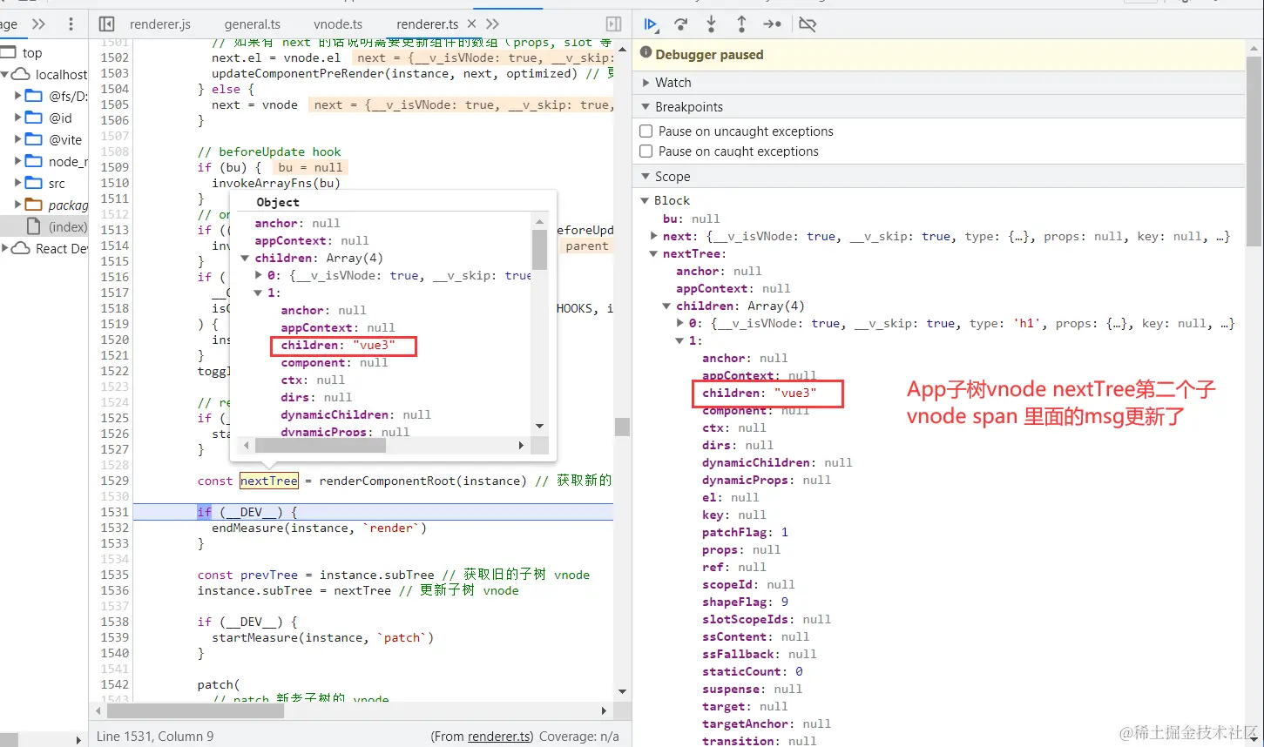This screenshot has width=1264, height=747.
Task: Switch to the general.ts tab
Action: pyautogui.click(x=253, y=24)
